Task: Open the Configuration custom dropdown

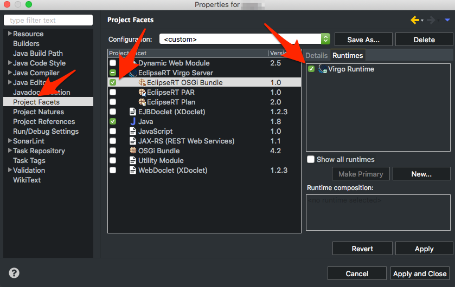Action: click(x=245, y=39)
